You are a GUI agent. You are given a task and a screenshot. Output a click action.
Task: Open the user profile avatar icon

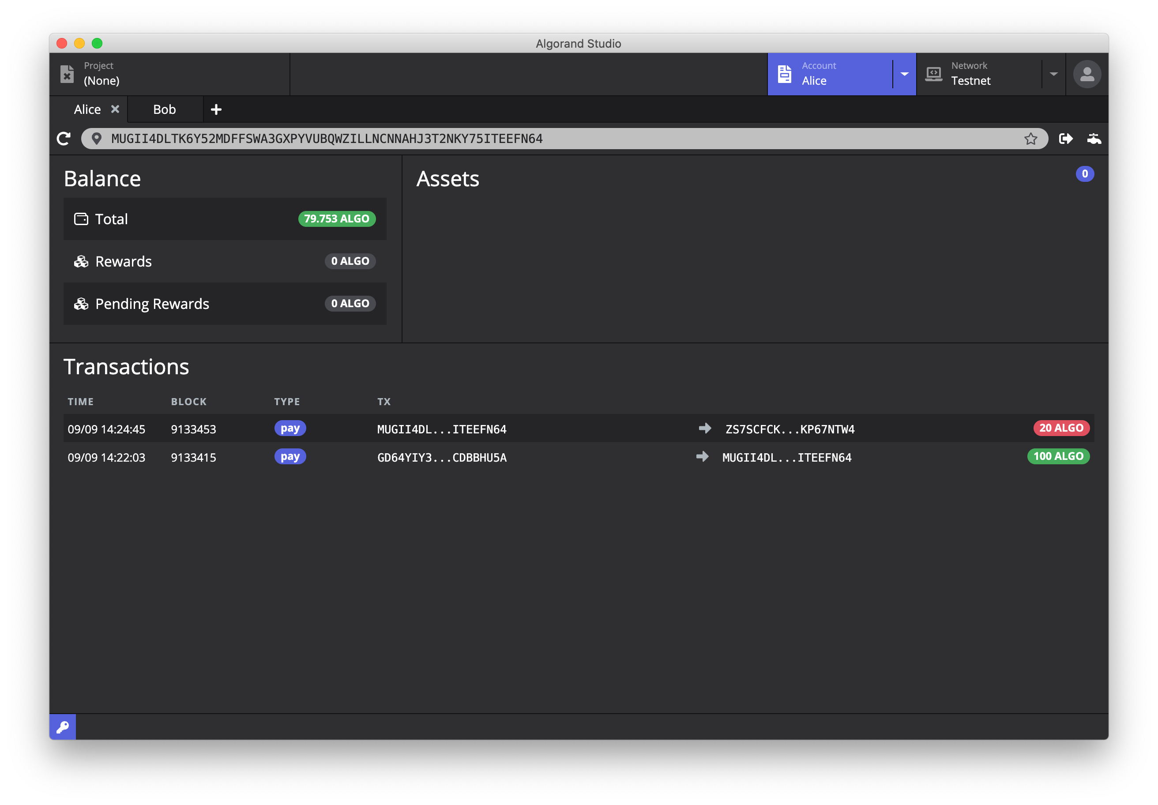pyautogui.click(x=1087, y=74)
